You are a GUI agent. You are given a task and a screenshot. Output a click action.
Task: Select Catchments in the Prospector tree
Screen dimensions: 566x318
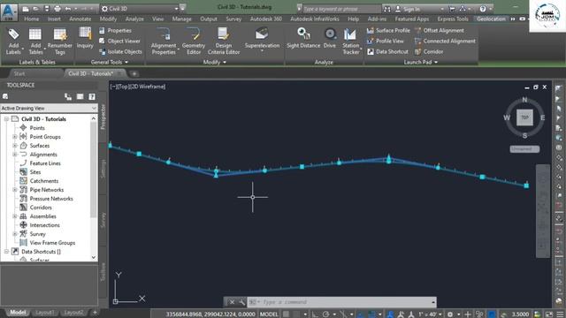[x=43, y=181]
